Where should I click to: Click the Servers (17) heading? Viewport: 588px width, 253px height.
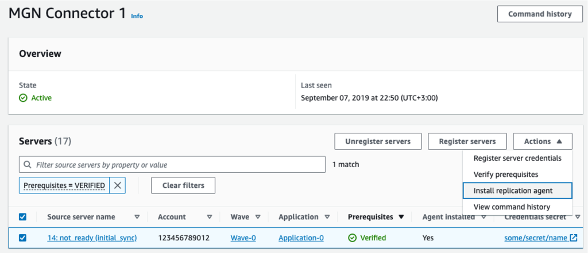[45, 141]
